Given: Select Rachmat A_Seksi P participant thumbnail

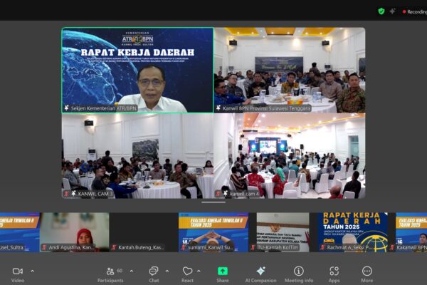Looking at the screenshot, I should pyautogui.click(x=353, y=232).
